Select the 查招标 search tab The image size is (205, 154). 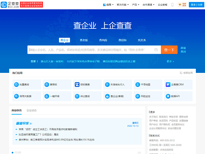point(123,40)
